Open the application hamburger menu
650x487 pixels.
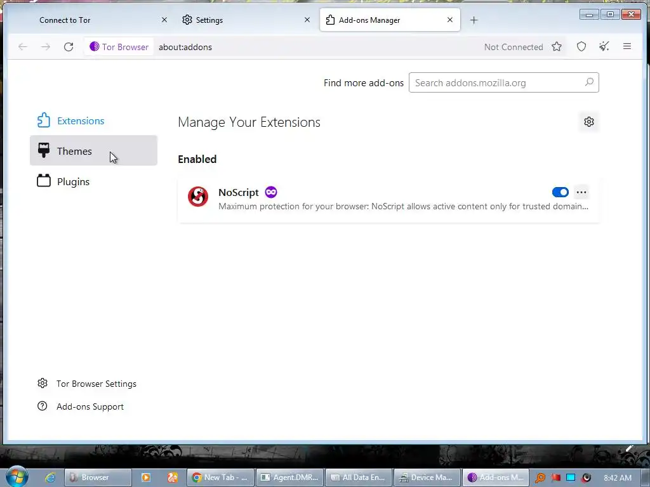point(627,47)
